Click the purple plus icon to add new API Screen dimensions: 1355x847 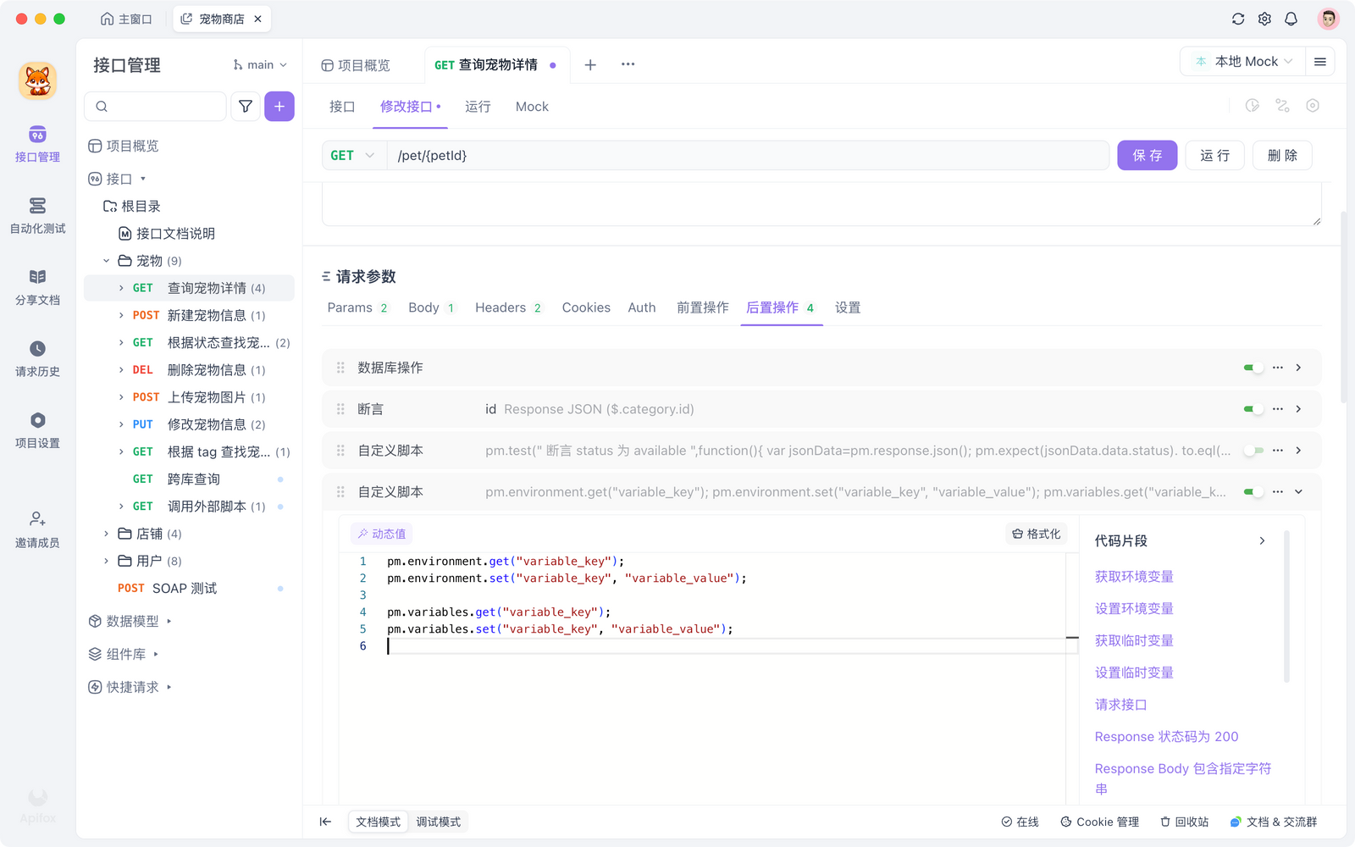pos(279,106)
